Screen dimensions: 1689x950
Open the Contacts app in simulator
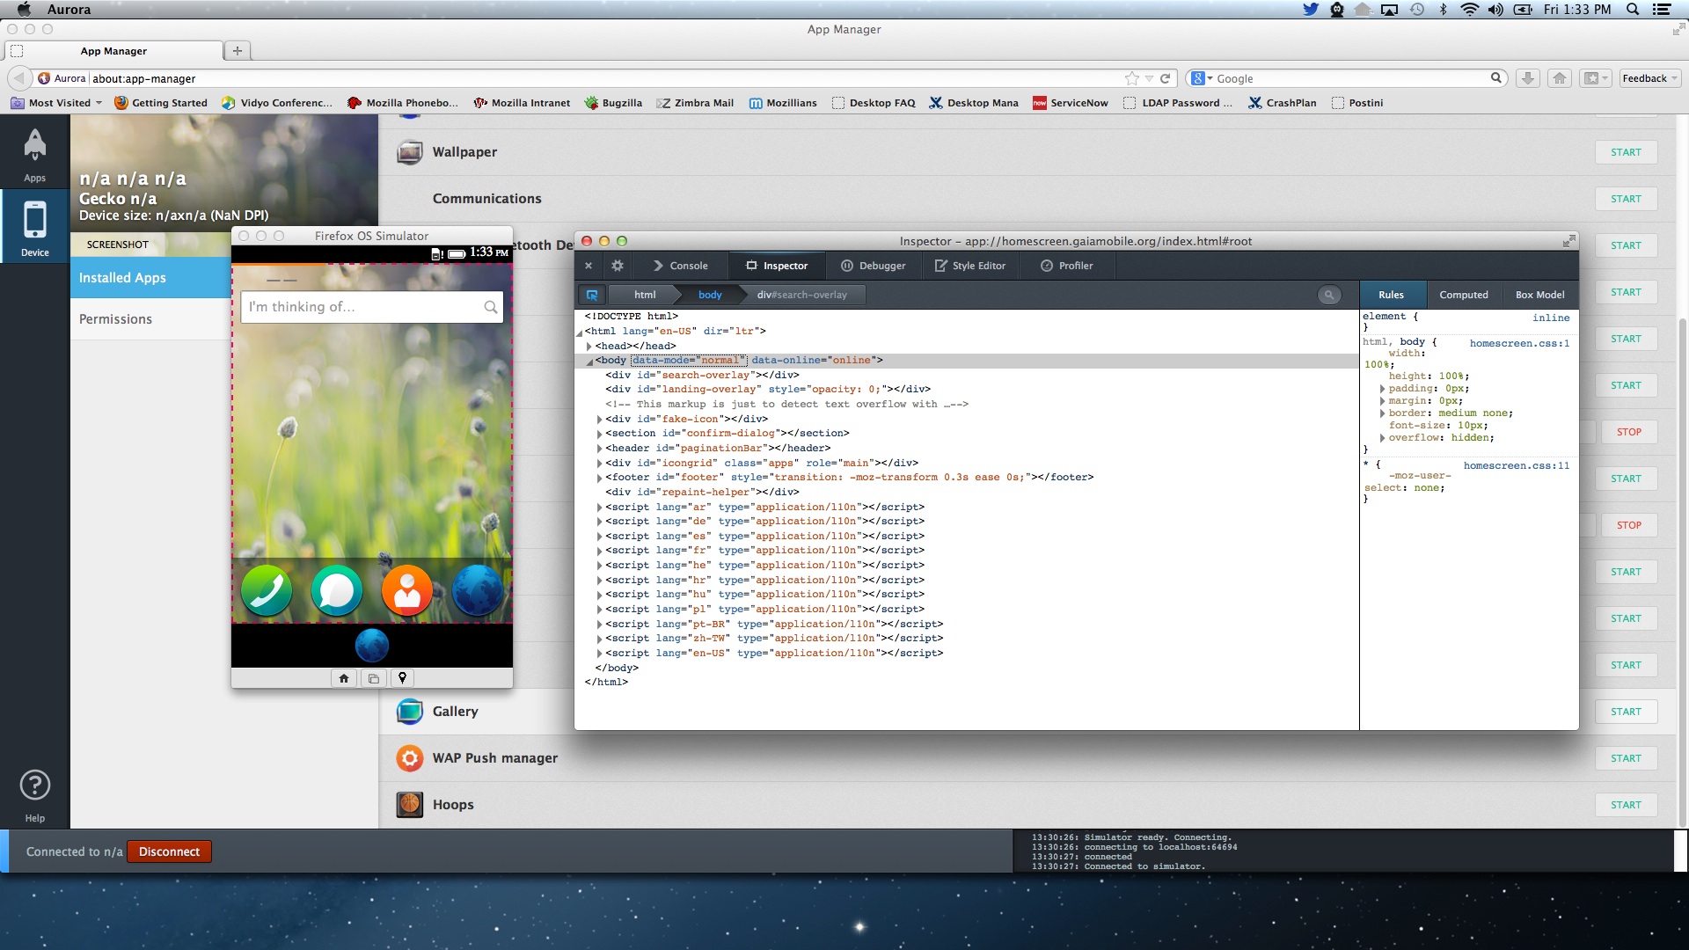(406, 590)
